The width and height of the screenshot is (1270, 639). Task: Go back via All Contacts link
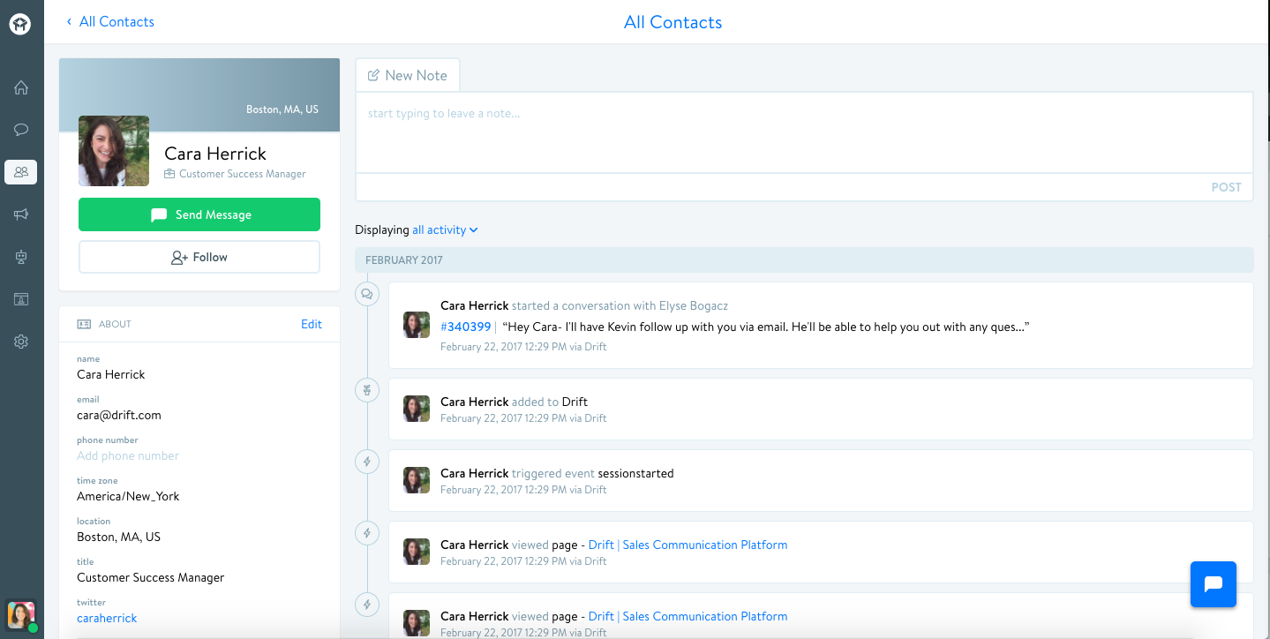pos(116,22)
